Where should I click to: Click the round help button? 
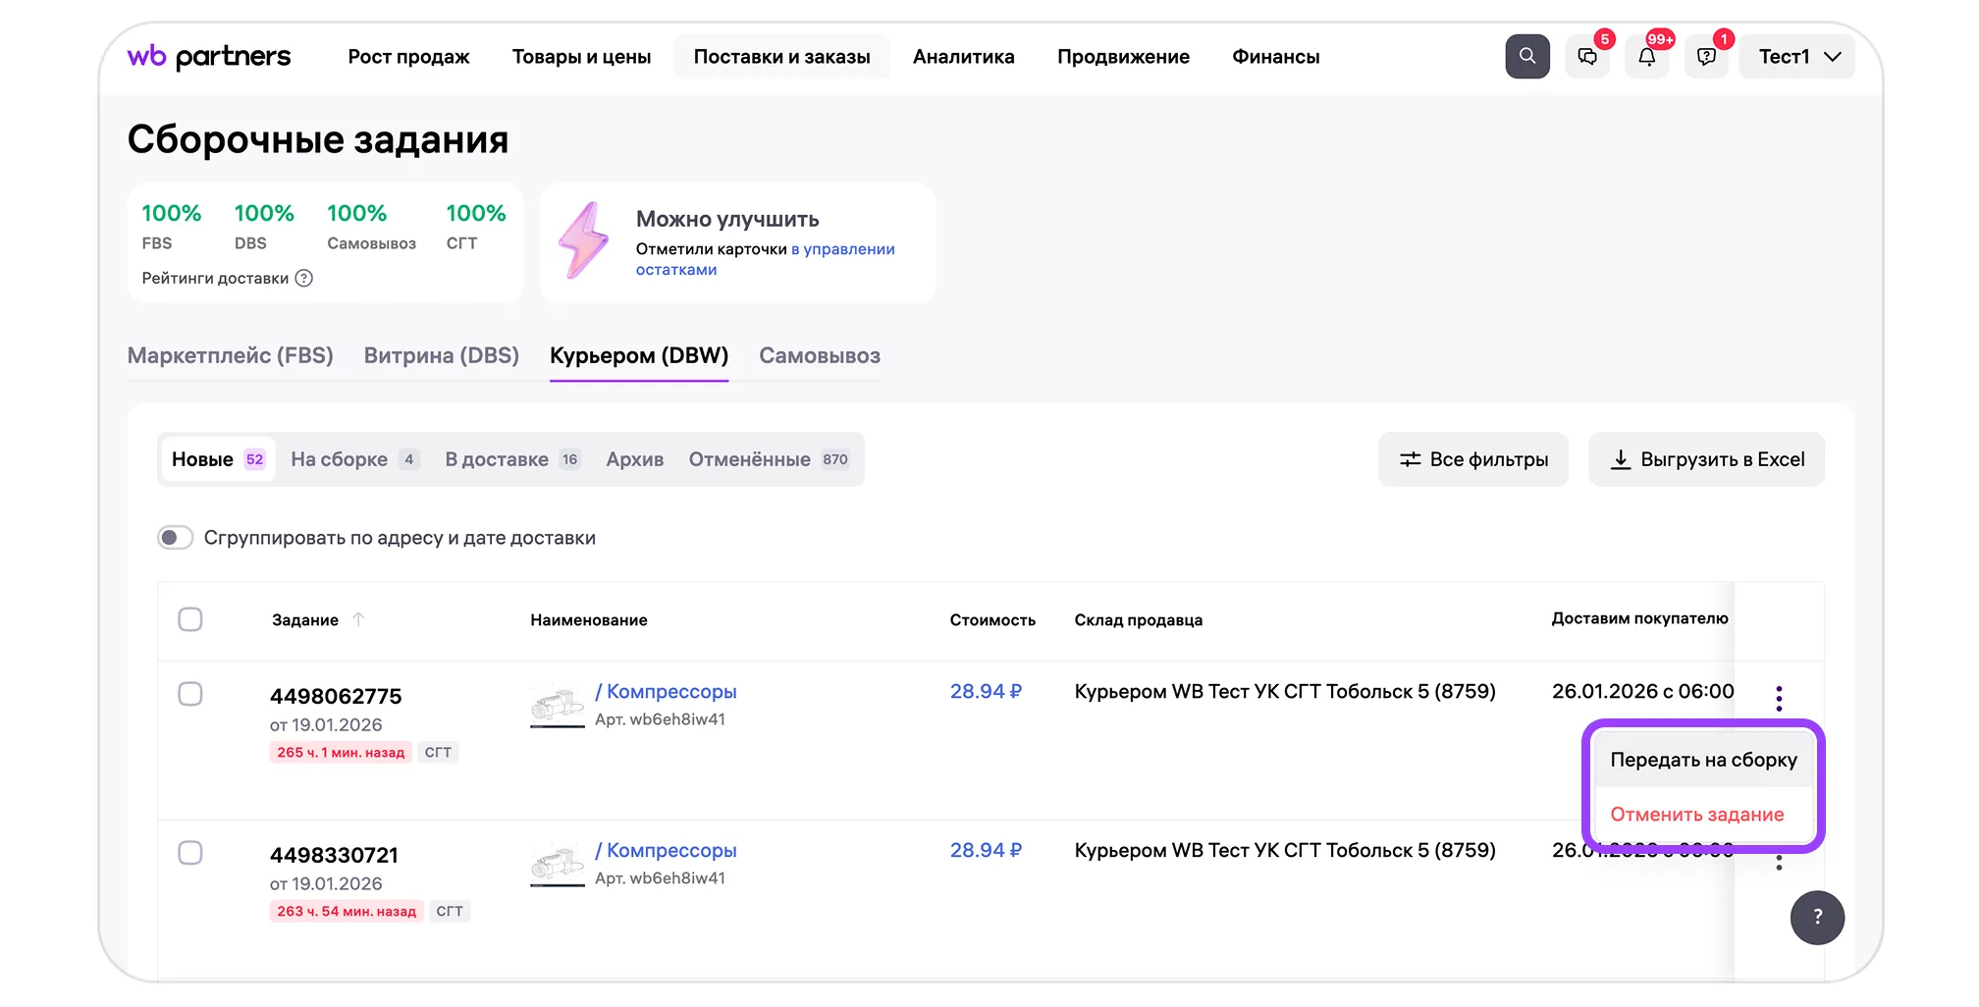tap(1817, 918)
